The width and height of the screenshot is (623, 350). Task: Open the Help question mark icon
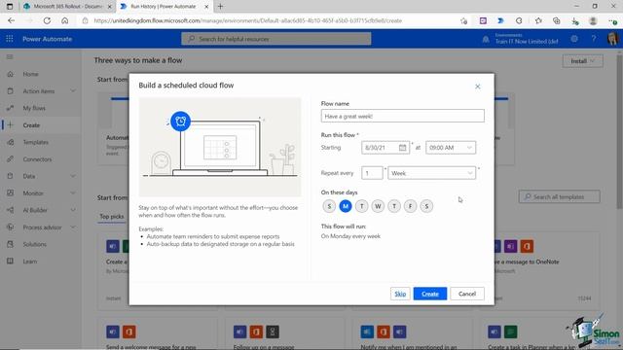tap(593, 39)
